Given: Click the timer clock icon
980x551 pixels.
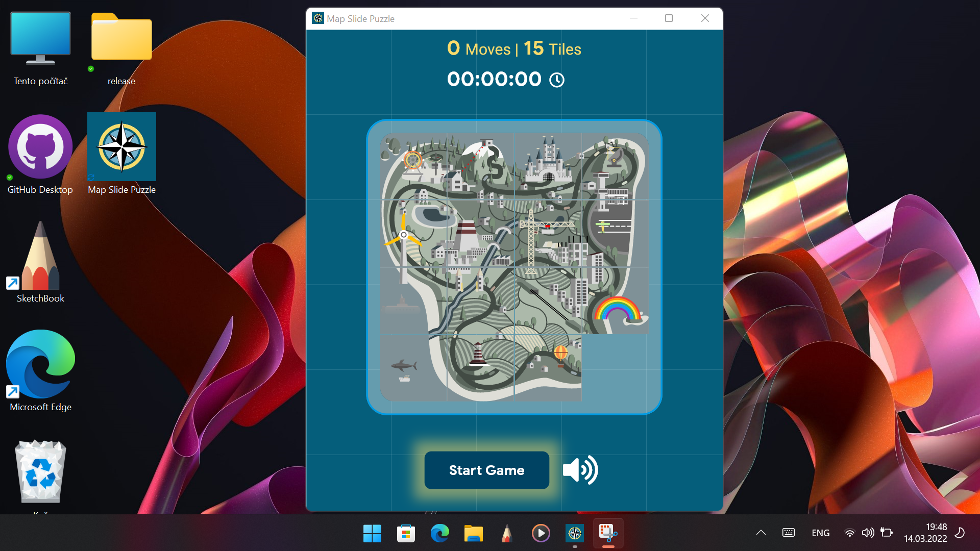Looking at the screenshot, I should click(556, 80).
